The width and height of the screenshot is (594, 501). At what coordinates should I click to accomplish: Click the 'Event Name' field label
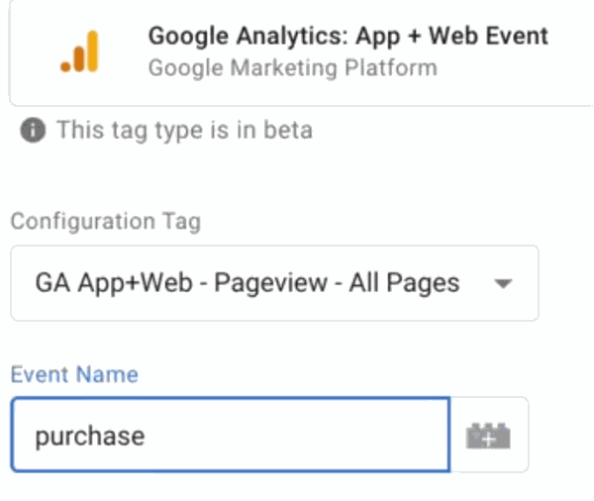pos(74,374)
